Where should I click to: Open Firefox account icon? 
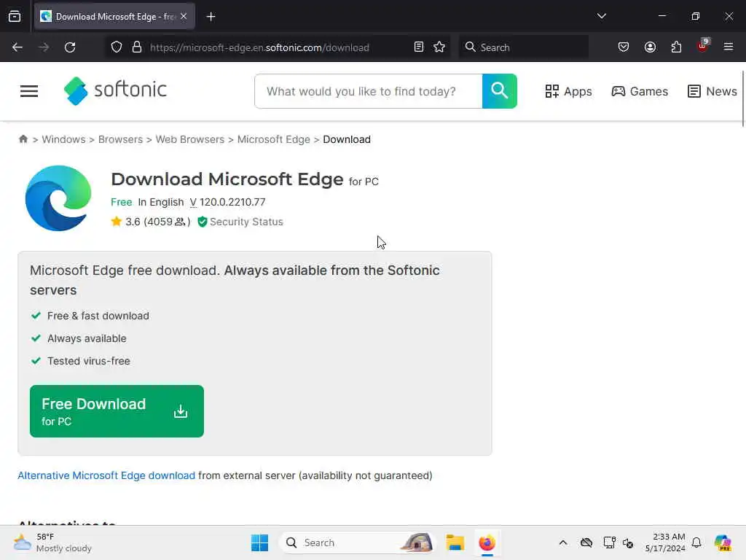650,47
